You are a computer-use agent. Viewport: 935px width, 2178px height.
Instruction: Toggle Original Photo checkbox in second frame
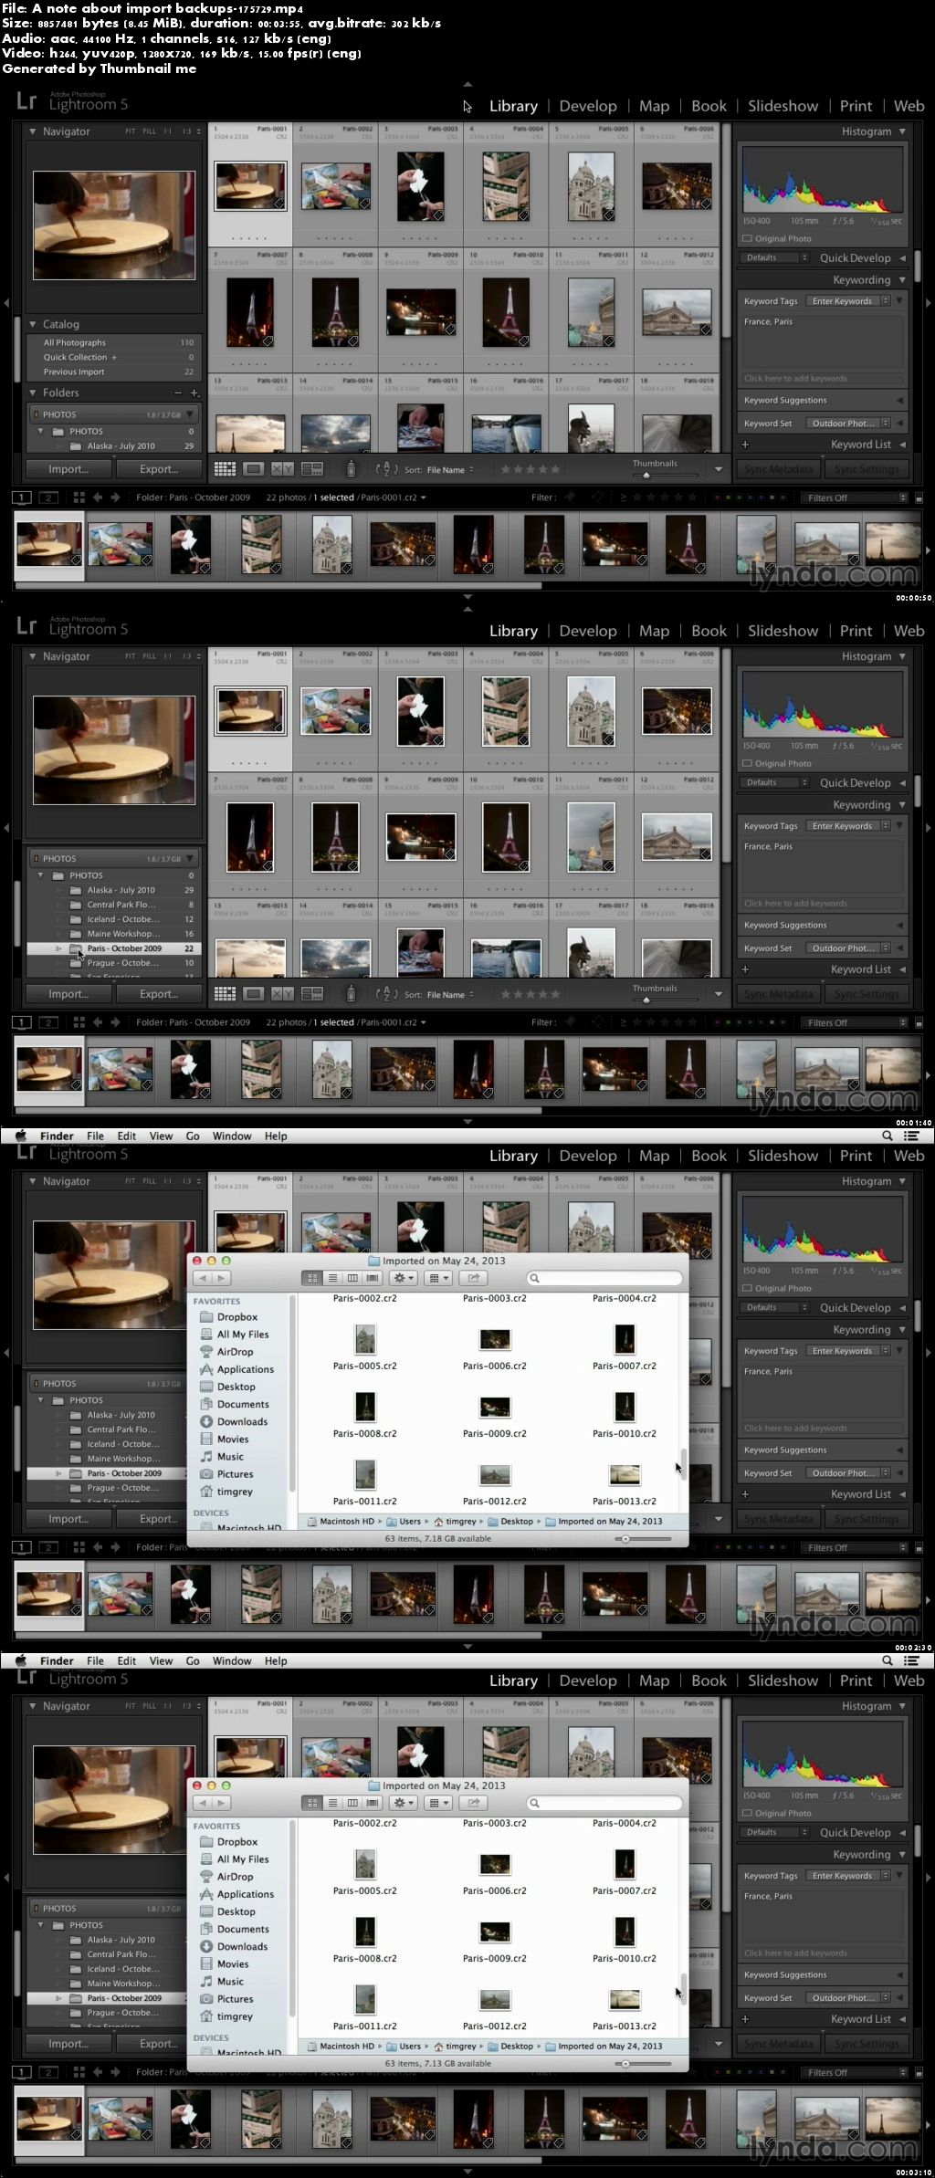747,763
